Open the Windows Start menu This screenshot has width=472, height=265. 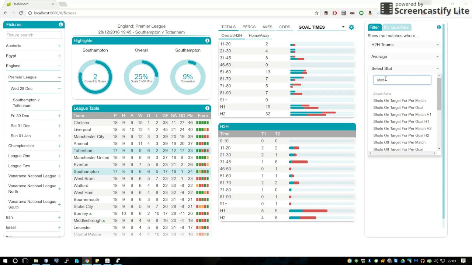point(5,261)
